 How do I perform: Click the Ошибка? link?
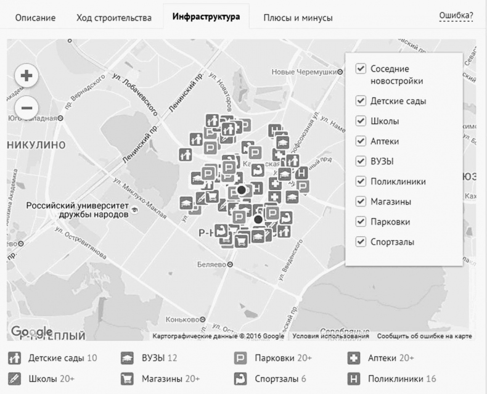(x=456, y=15)
